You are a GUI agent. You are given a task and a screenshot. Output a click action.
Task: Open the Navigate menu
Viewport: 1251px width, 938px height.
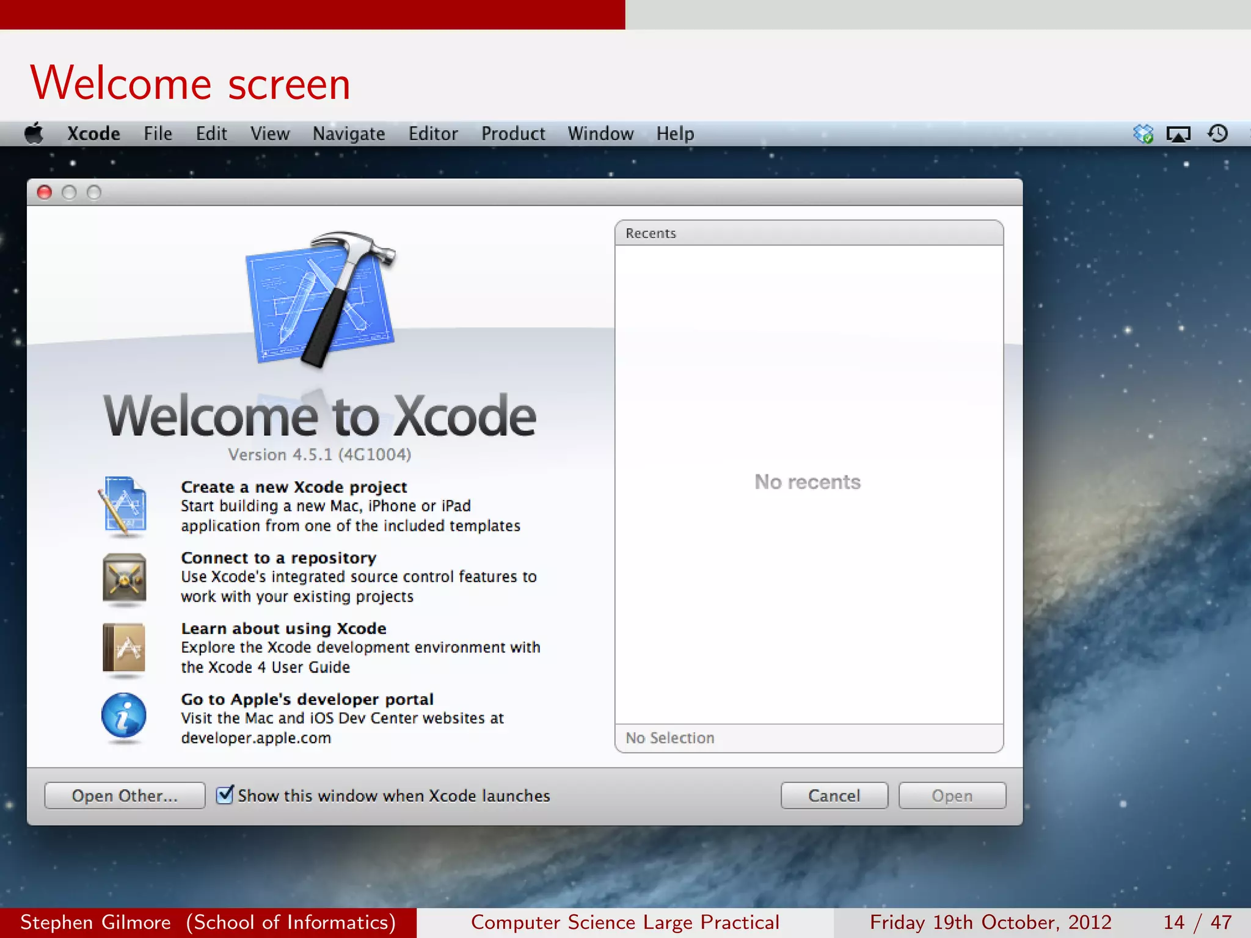point(349,134)
